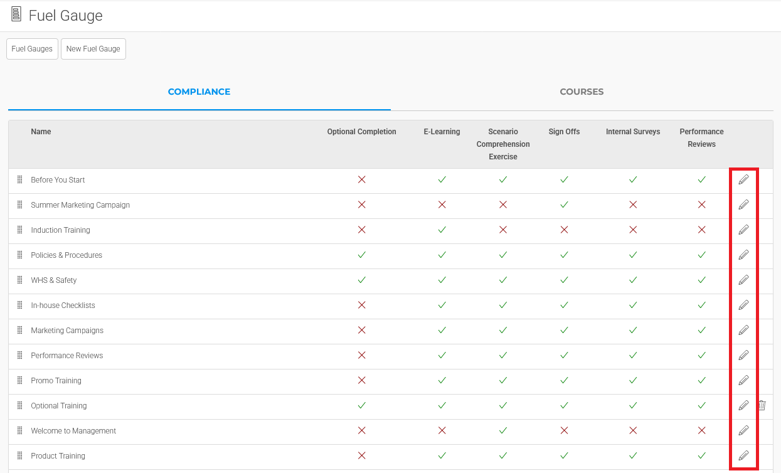
Task: Toggle Optional Completion for Before You Start
Action: pyautogui.click(x=361, y=180)
